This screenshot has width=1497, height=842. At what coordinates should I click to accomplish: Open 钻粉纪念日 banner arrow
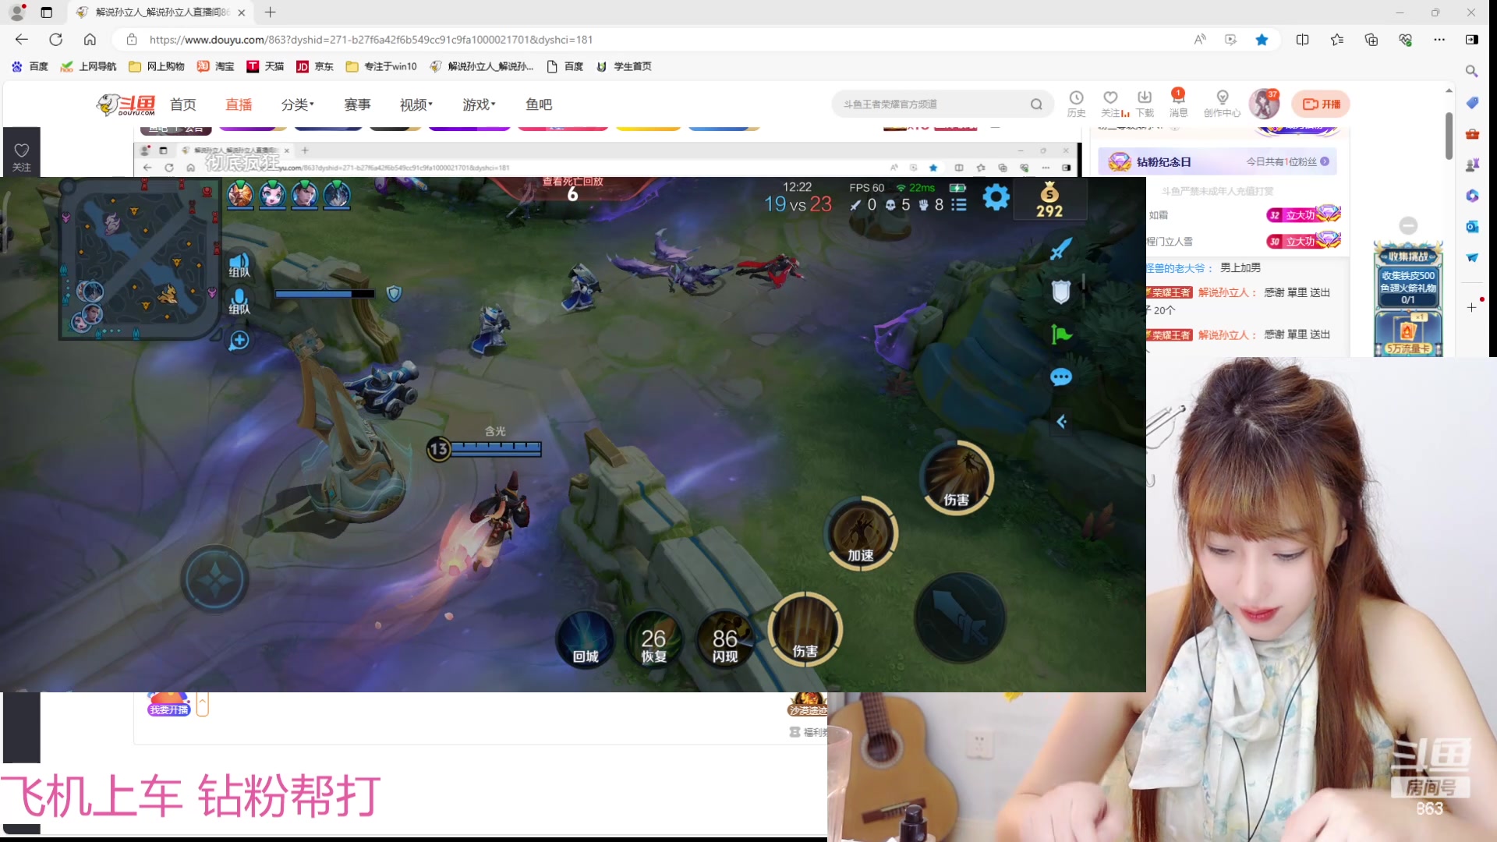tap(1325, 161)
